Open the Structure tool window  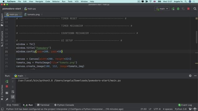[2, 39]
